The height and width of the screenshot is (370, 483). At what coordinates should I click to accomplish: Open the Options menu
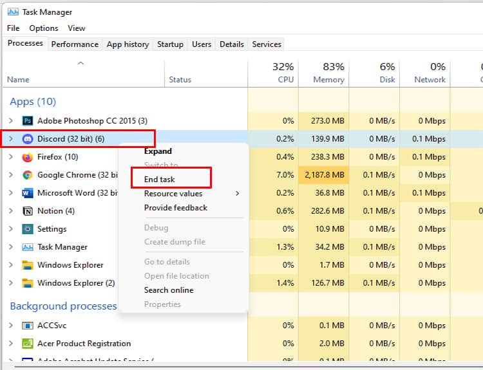tap(44, 28)
